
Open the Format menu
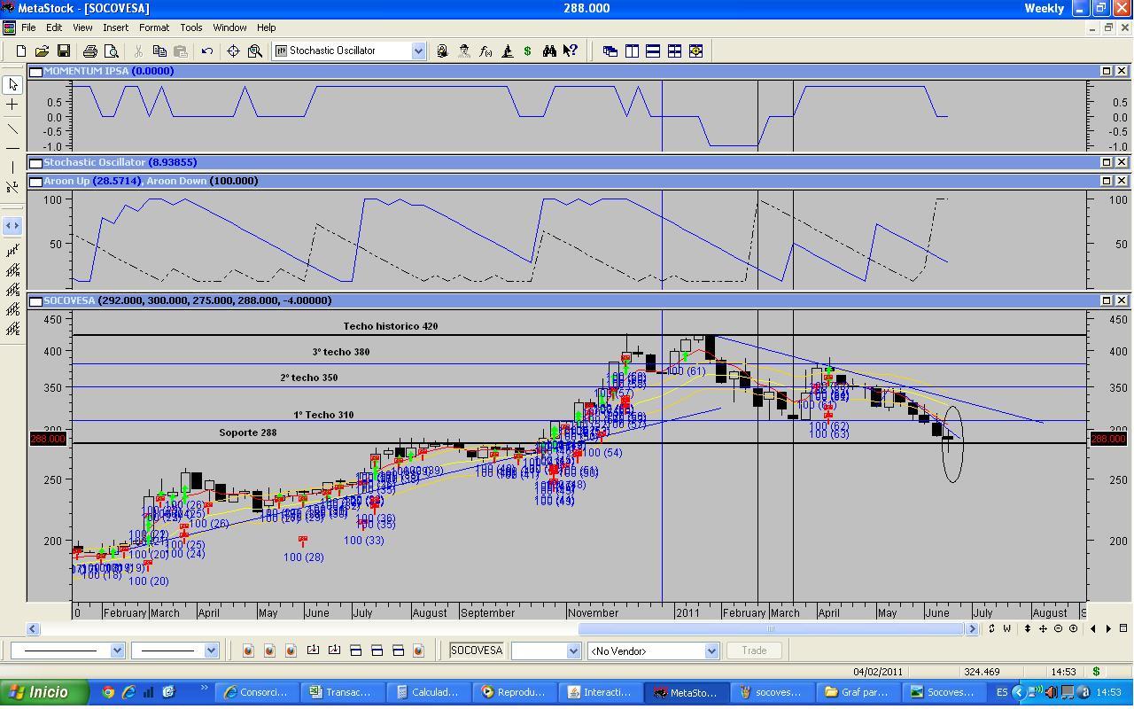(153, 27)
